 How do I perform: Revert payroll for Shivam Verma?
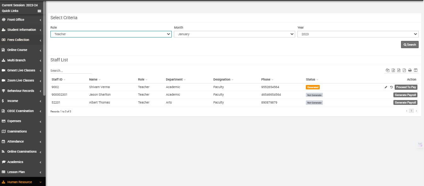pyautogui.click(x=391, y=87)
